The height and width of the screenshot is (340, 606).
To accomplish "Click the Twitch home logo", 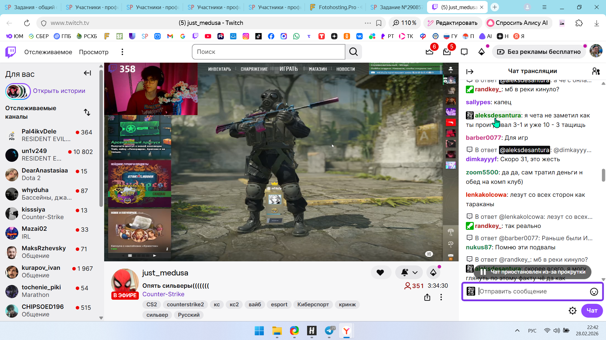I will point(10,52).
